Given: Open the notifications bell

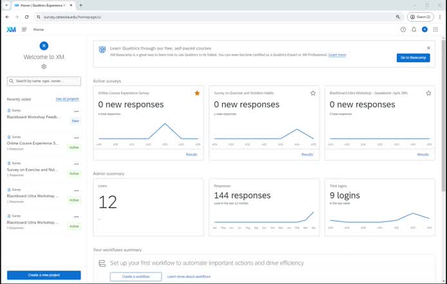Looking at the screenshot, I should coord(414,30).
